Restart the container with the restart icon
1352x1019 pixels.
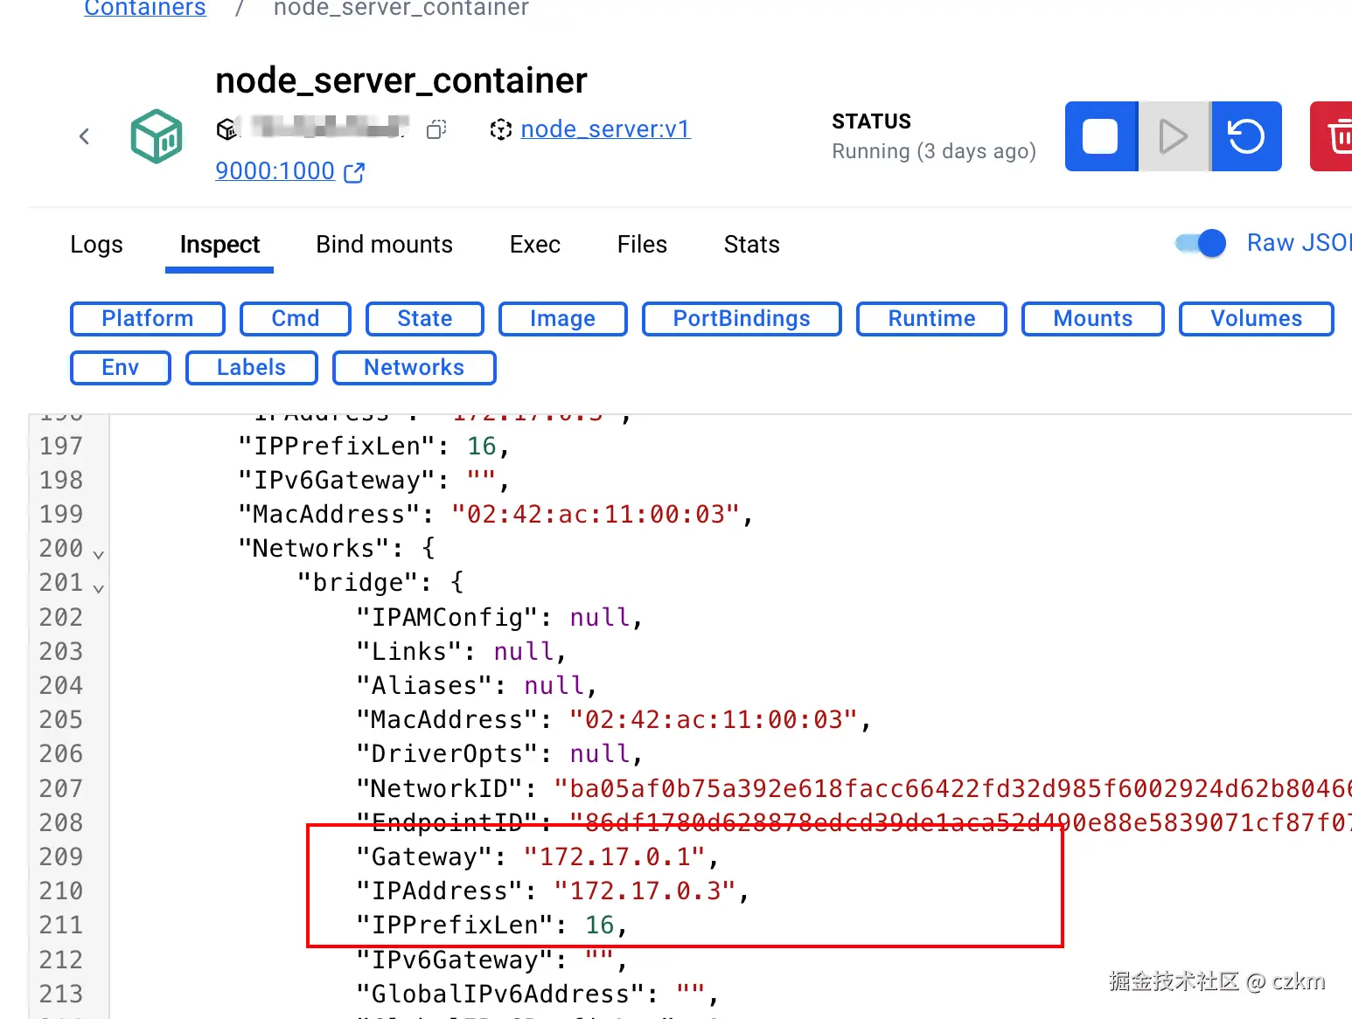[x=1246, y=136]
